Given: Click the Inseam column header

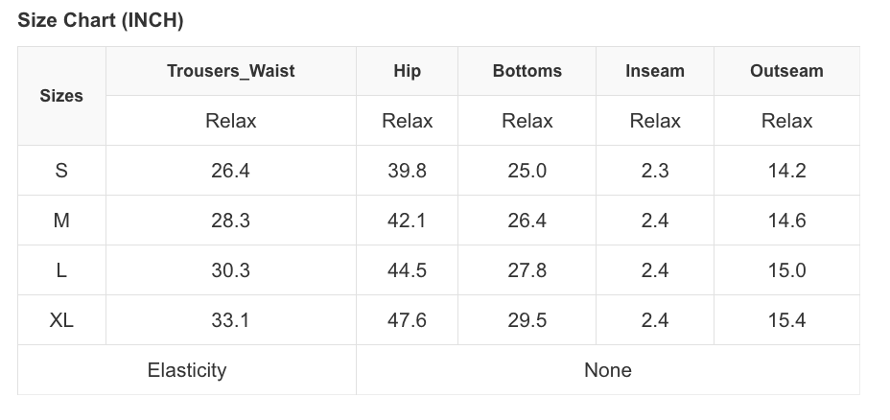Looking at the screenshot, I should coord(655,71).
